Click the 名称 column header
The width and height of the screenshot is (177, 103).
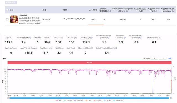[65, 10]
